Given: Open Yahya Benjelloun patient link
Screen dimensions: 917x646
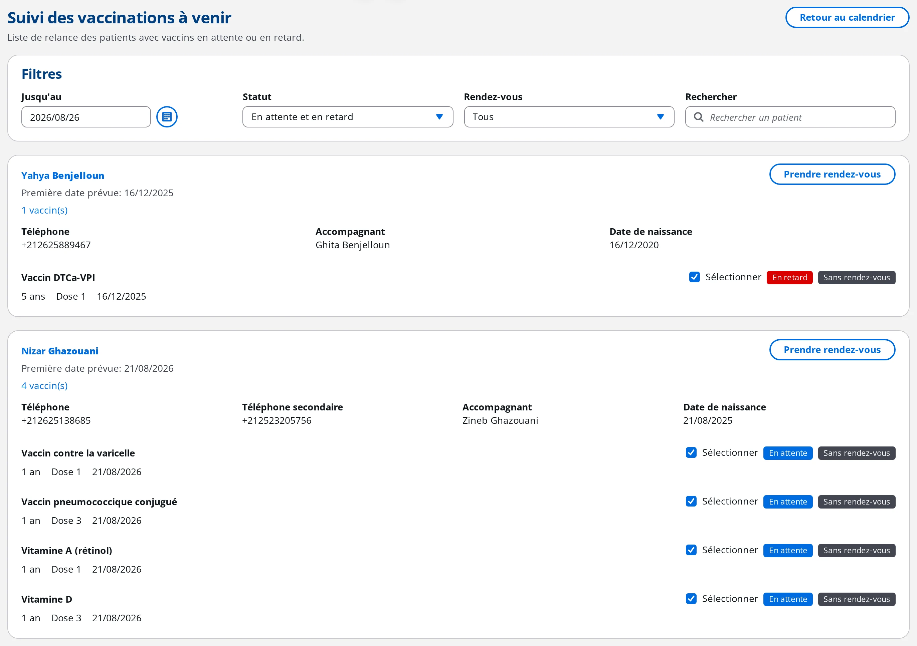Looking at the screenshot, I should (63, 176).
